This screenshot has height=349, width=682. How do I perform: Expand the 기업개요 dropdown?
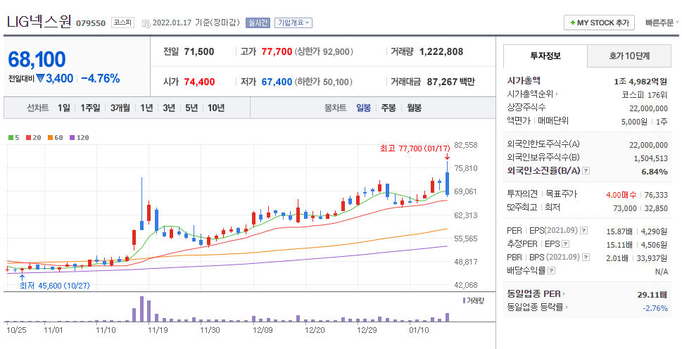coord(293,23)
